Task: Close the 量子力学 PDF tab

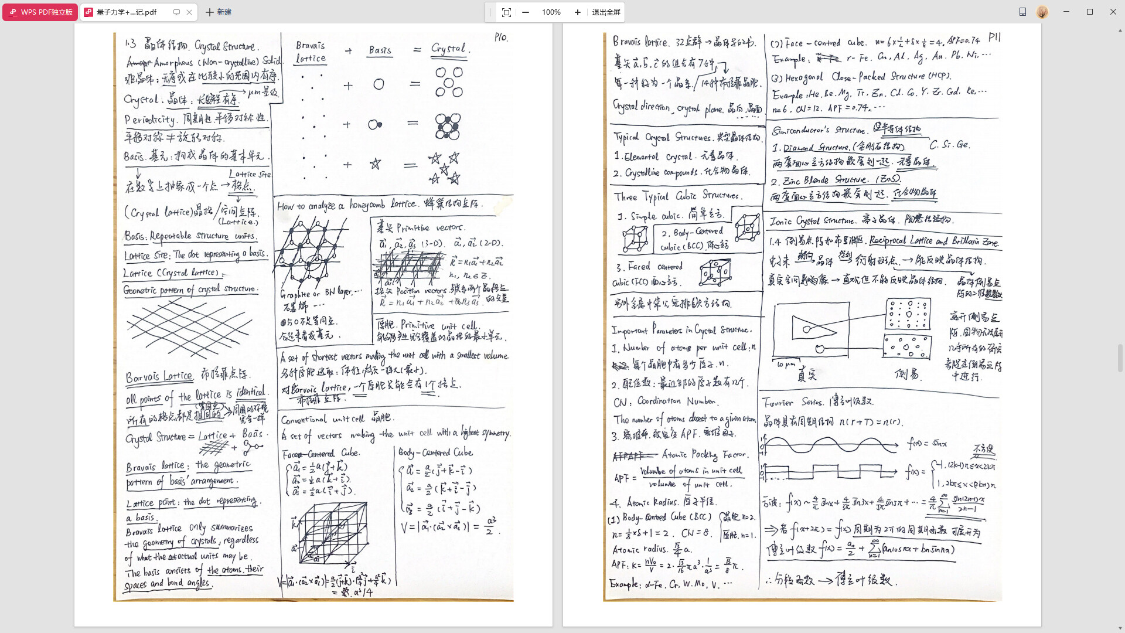Action: point(189,12)
